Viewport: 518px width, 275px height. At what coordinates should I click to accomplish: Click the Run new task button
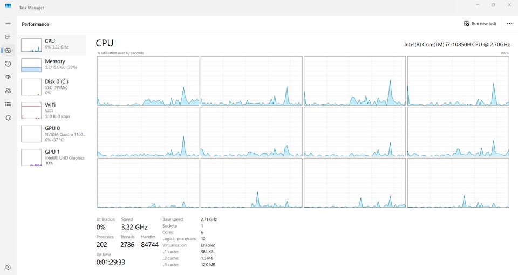click(x=480, y=24)
